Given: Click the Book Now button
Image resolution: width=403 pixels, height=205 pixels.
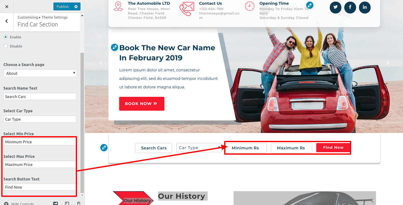Looking at the screenshot, I should pos(141,104).
